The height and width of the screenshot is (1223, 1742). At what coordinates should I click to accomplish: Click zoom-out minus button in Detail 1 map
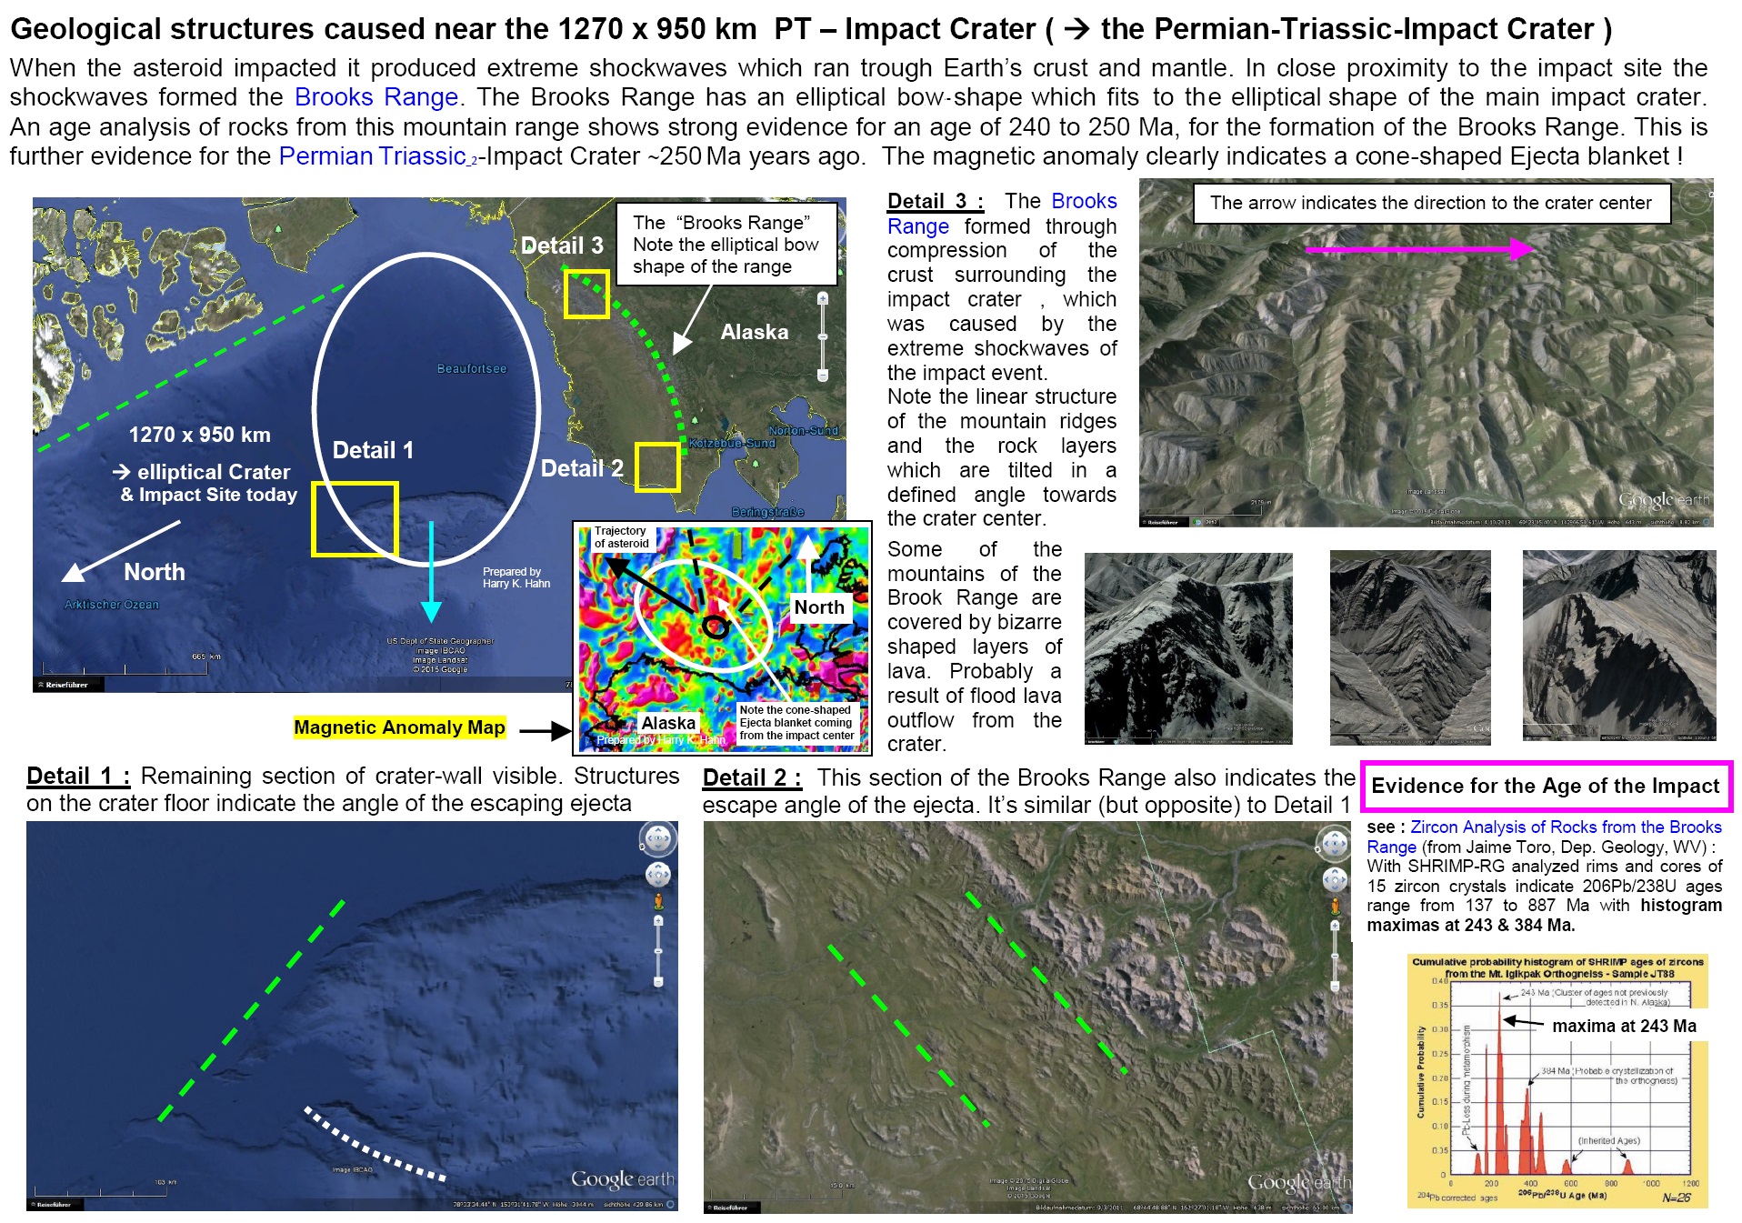[658, 982]
